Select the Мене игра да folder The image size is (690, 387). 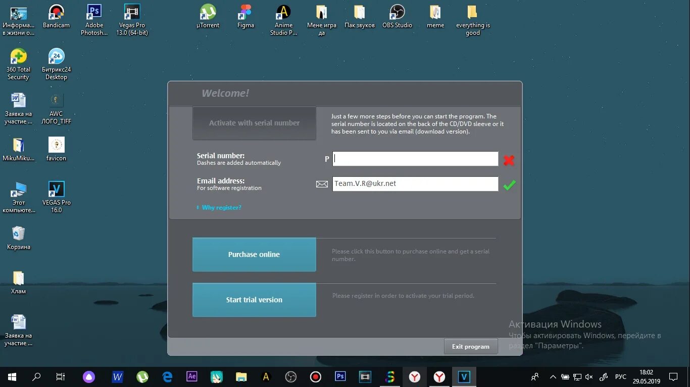321,20
